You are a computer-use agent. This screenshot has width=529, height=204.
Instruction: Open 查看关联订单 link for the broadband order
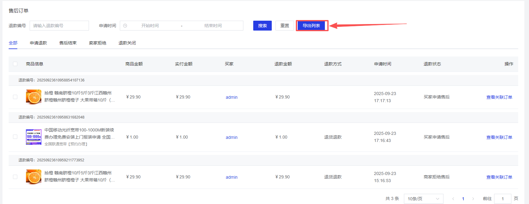click(x=499, y=137)
